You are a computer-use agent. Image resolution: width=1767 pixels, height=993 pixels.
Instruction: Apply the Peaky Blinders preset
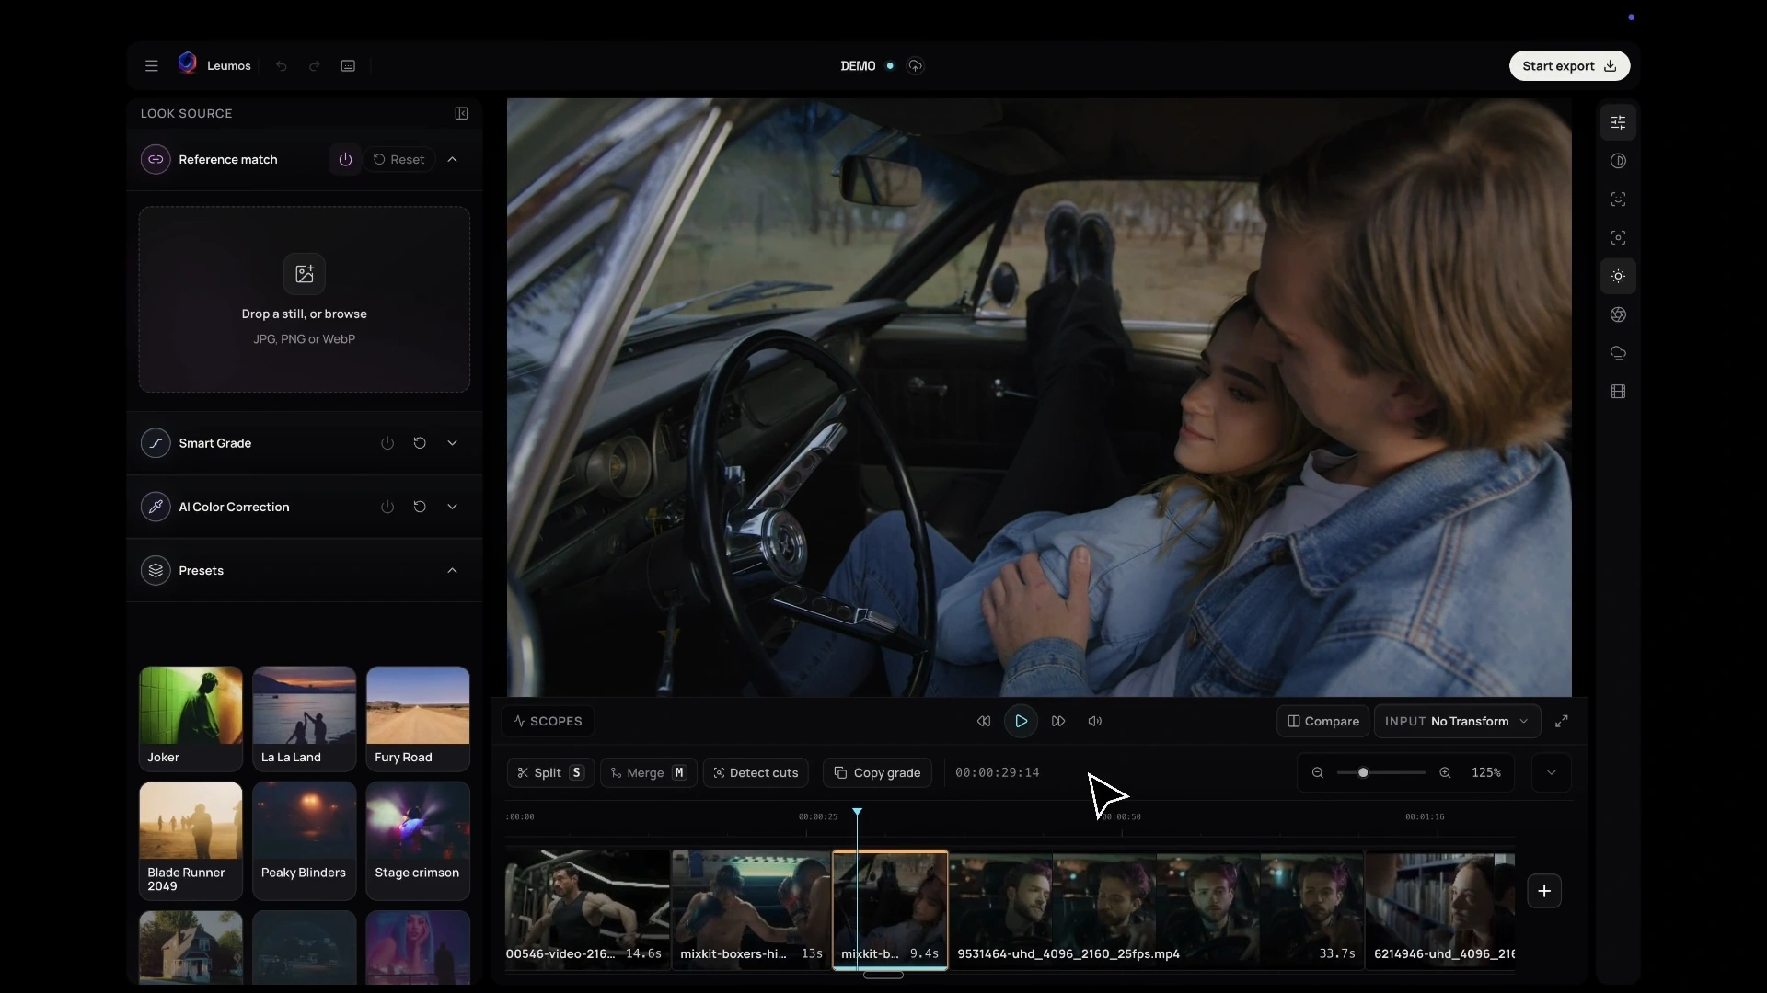(x=305, y=840)
